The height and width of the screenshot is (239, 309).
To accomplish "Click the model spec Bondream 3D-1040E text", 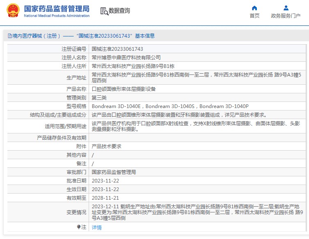I will point(116,106).
